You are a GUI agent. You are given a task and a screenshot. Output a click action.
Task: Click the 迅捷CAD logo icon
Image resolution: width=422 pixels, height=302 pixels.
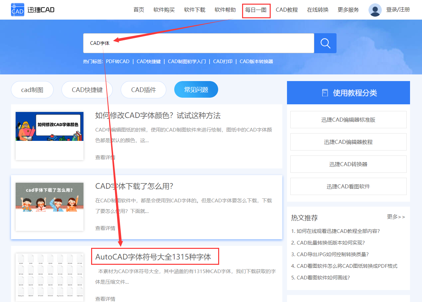(17, 9)
